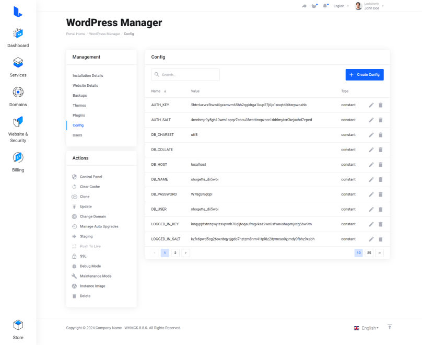Delete the AUTH_KEY config entry

pyautogui.click(x=381, y=105)
